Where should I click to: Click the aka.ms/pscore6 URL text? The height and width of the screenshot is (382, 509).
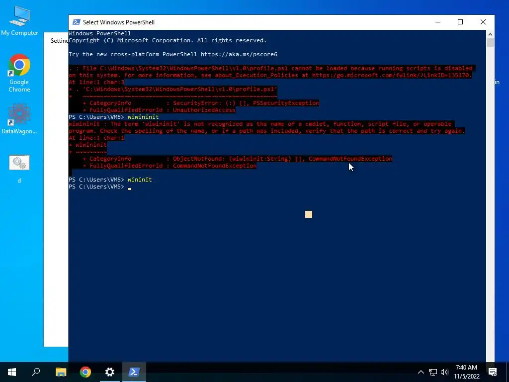click(x=239, y=54)
